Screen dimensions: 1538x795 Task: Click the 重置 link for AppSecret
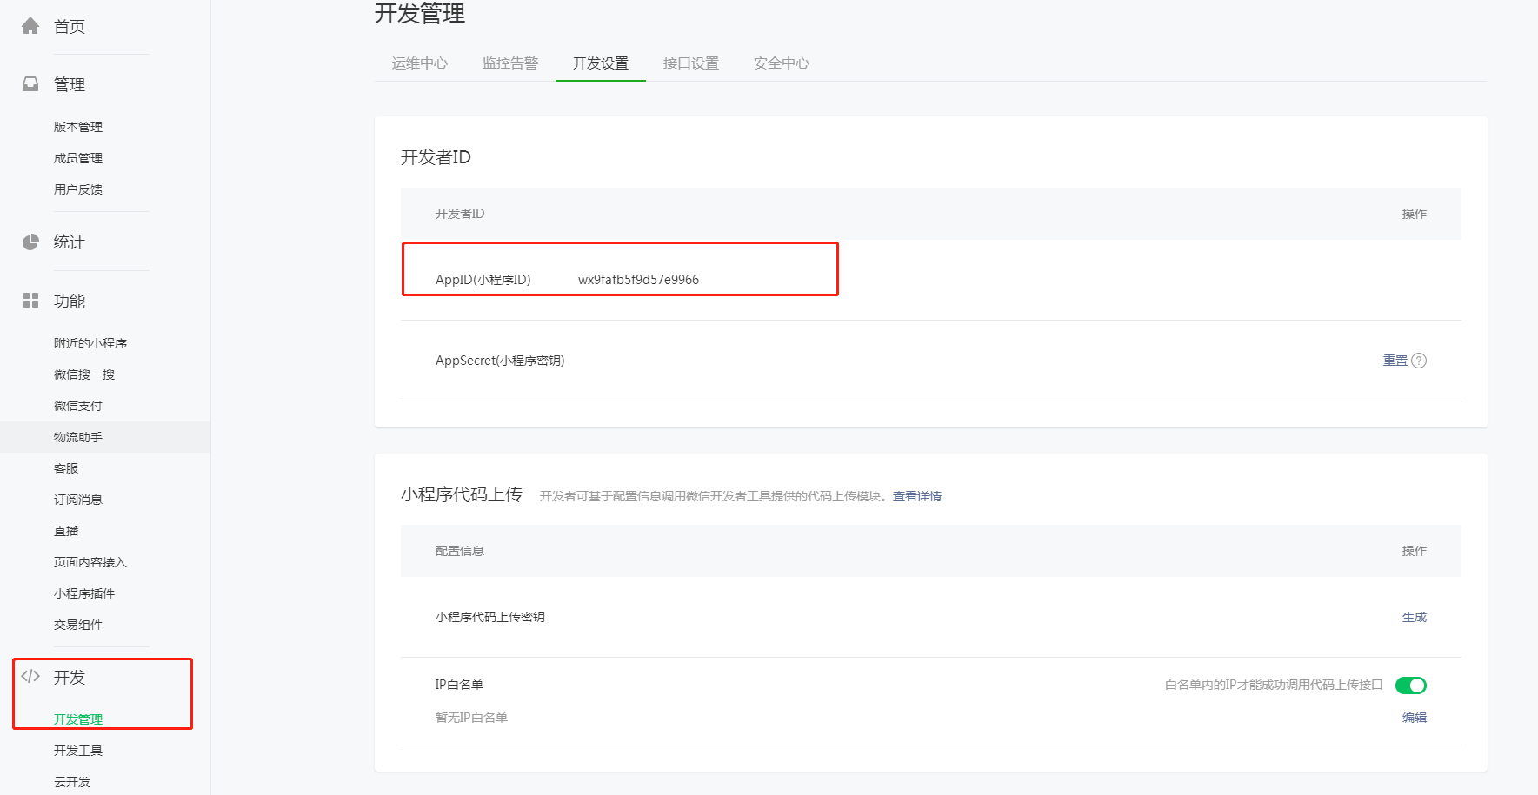(1395, 361)
